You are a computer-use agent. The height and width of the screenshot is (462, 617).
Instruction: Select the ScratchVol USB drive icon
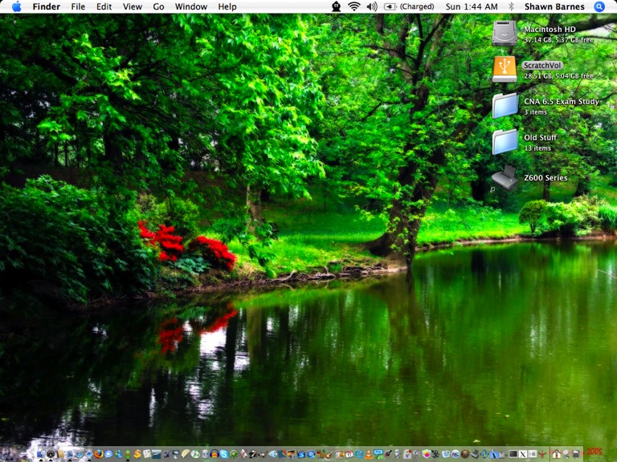505,69
